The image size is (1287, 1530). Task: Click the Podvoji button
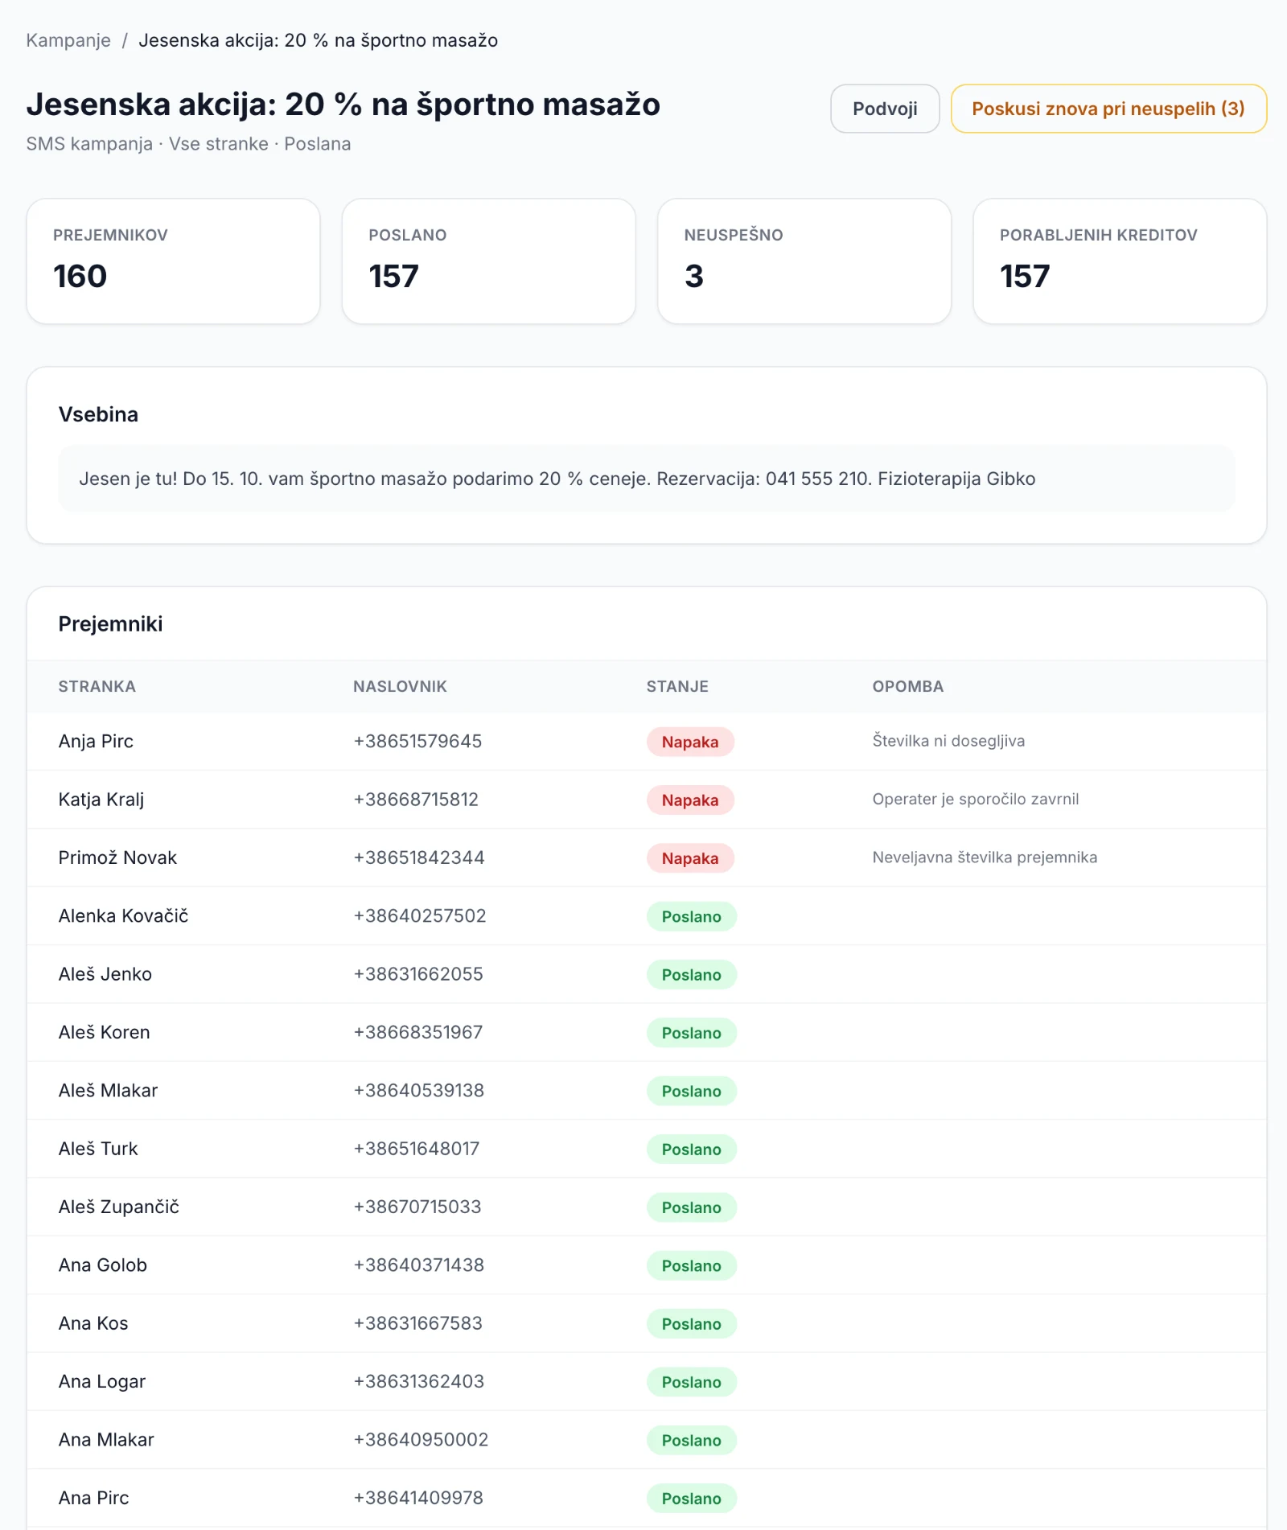coord(885,109)
